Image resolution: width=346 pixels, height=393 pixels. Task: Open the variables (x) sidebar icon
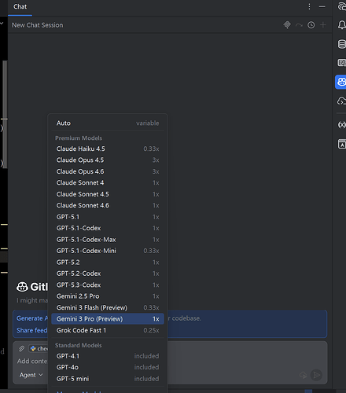click(341, 125)
